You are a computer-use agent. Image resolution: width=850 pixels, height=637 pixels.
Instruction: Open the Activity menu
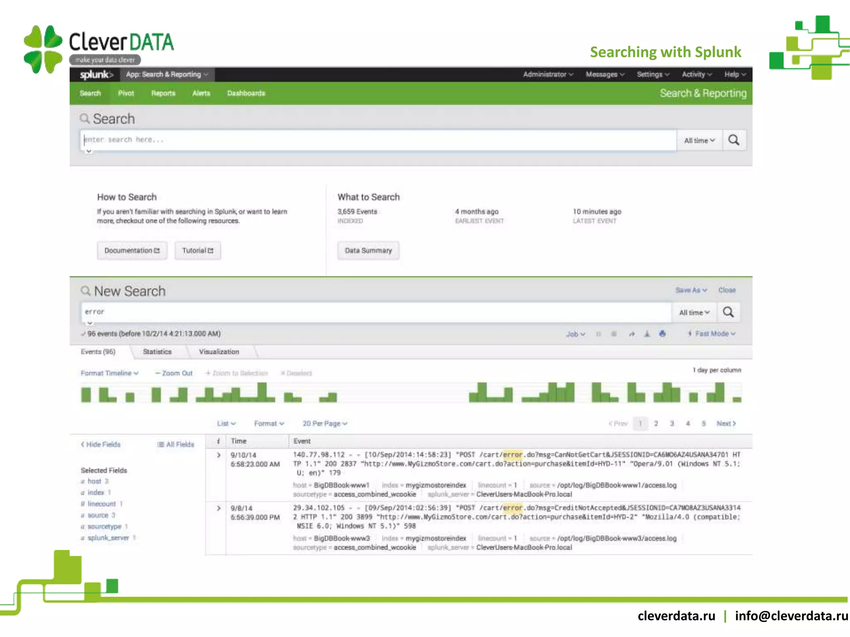[x=697, y=75]
